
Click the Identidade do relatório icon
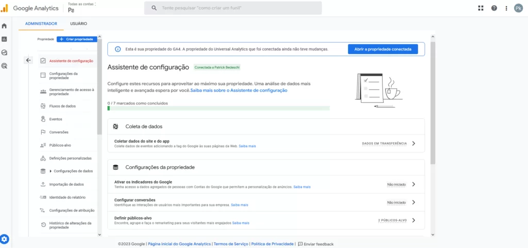pyautogui.click(x=43, y=197)
